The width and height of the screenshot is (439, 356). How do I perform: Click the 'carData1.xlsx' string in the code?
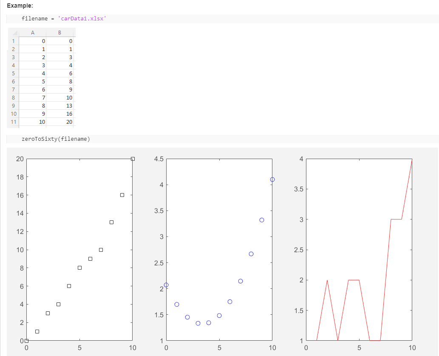point(82,18)
